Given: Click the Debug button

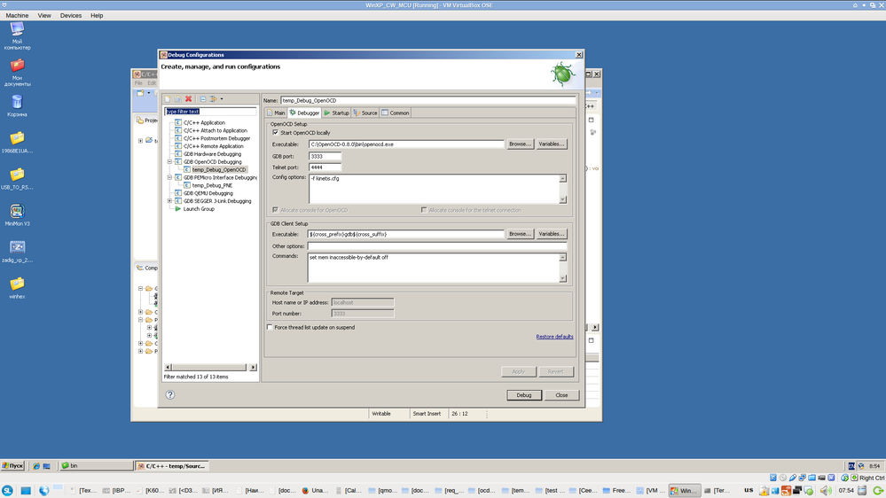Looking at the screenshot, I should pyautogui.click(x=524, y=395).
